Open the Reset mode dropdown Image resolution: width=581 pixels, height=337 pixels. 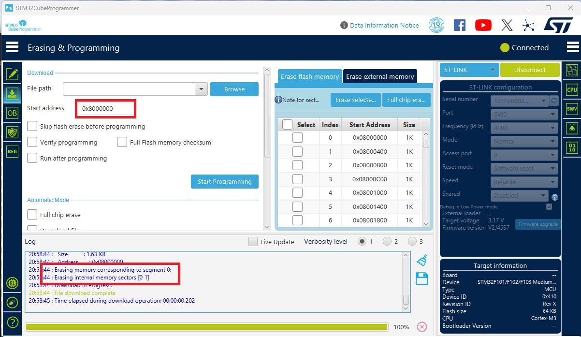point(524,168)
